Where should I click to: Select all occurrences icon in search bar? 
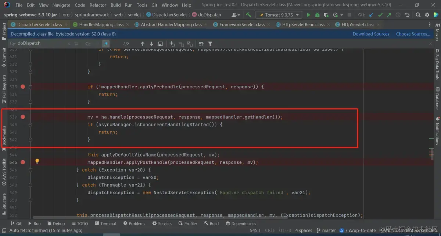coord(190,44)
